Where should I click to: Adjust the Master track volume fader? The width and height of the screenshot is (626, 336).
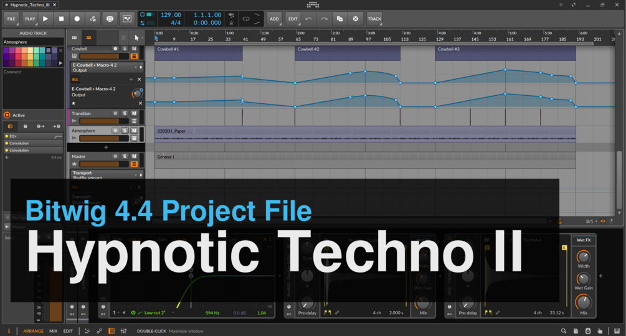coord(104,164)
